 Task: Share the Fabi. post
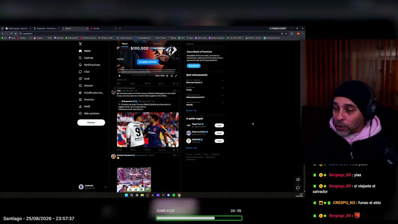click(x=177, y=150)
